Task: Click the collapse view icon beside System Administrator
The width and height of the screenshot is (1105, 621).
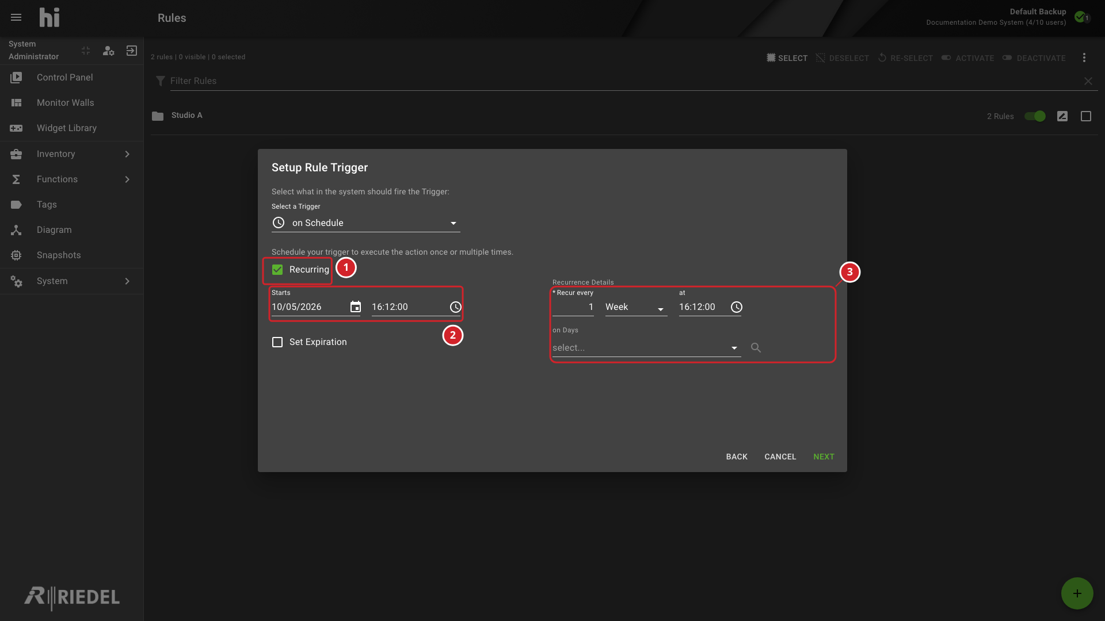Action: 86,51
